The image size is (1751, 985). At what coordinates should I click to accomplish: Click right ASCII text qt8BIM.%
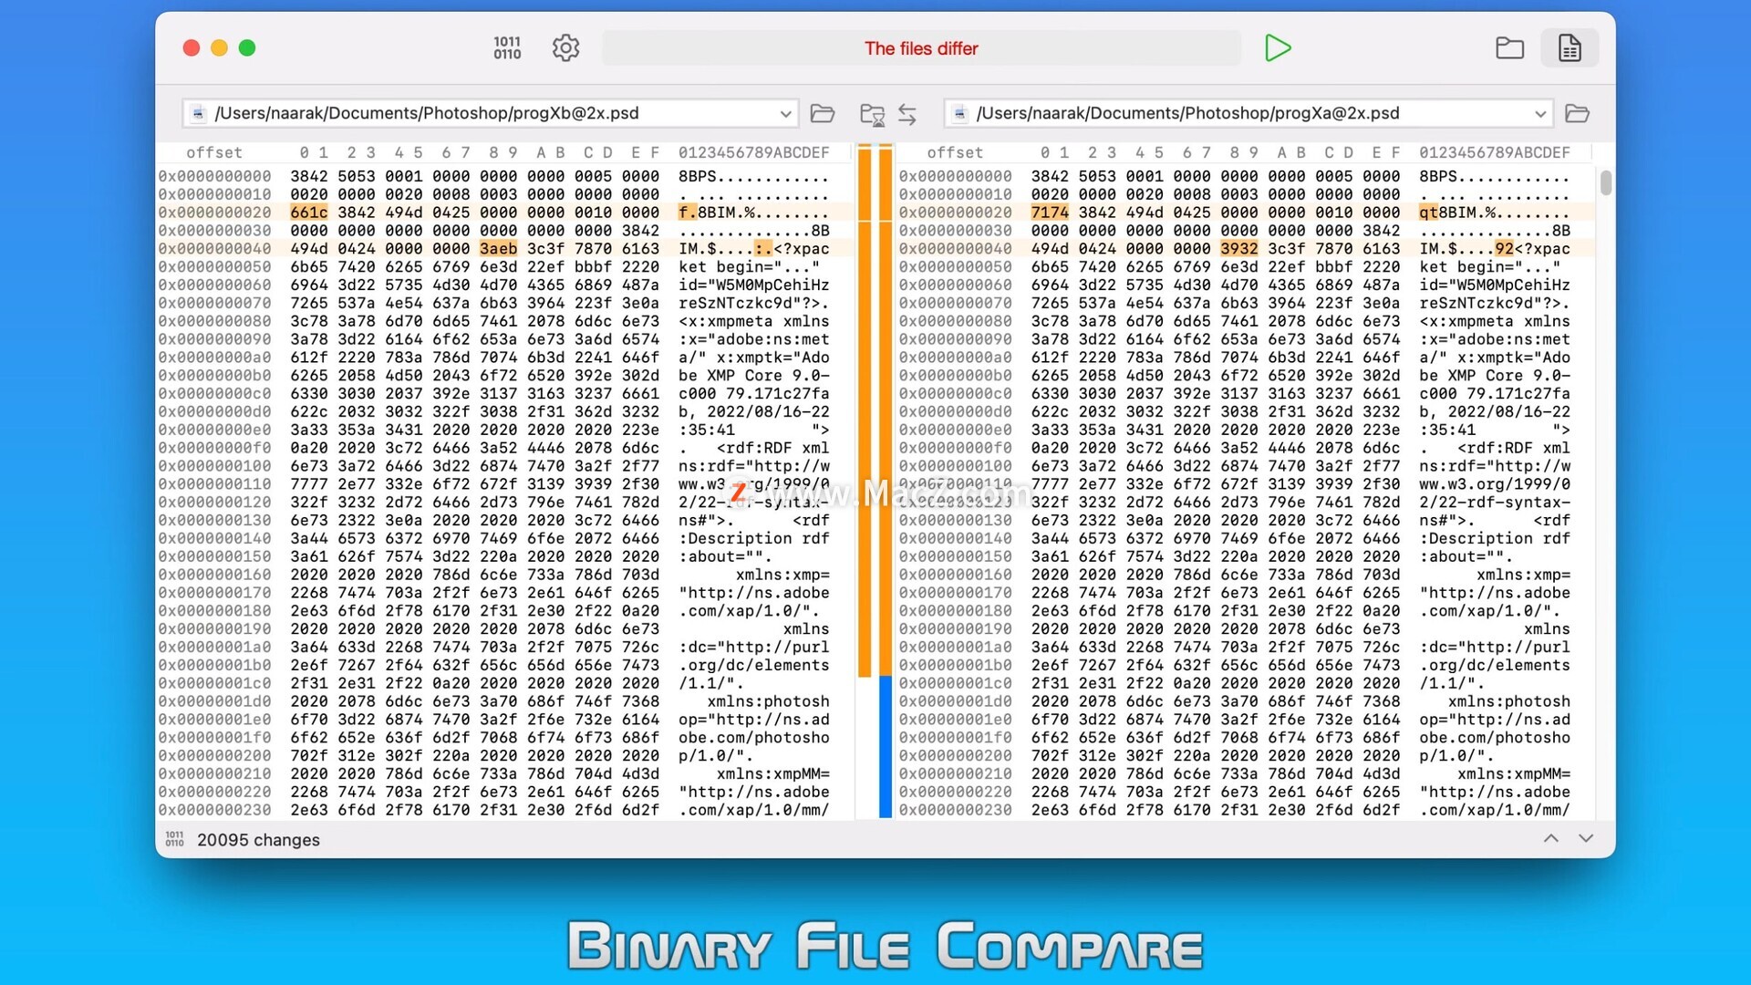coord(1457,213)
